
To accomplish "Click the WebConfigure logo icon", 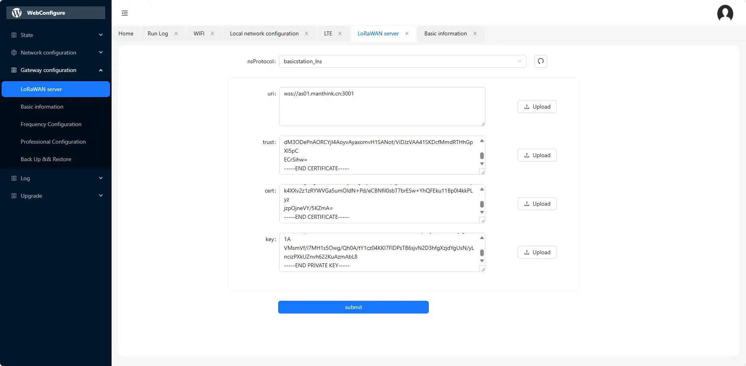I will point(17,13).
